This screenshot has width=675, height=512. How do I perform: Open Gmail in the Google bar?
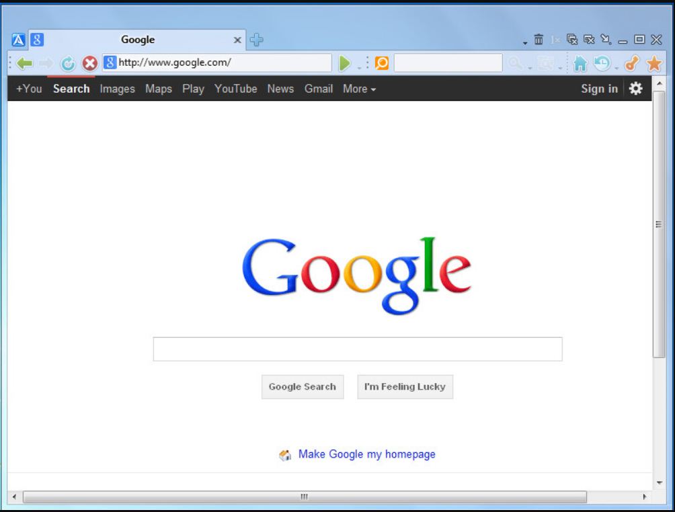[319, 89]
